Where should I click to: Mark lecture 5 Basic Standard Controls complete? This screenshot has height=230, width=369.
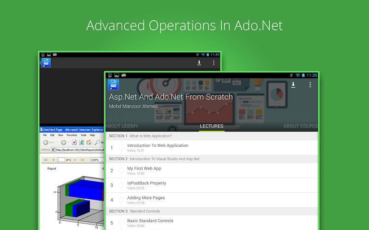(121, 223)
